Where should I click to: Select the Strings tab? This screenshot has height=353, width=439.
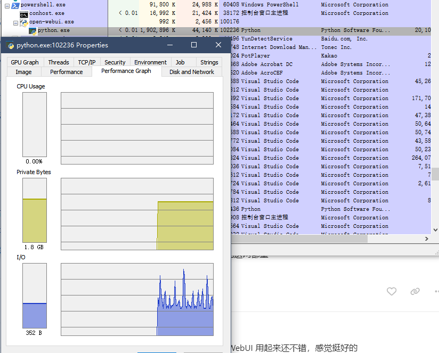[209, 62]
